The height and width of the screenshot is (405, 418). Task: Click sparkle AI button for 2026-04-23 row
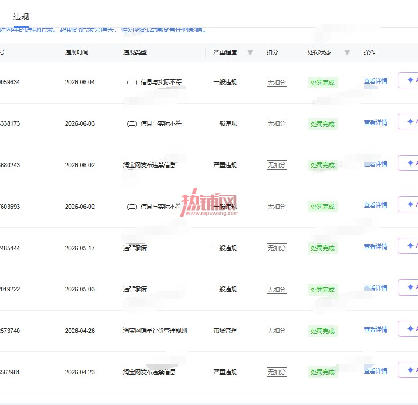408,370
